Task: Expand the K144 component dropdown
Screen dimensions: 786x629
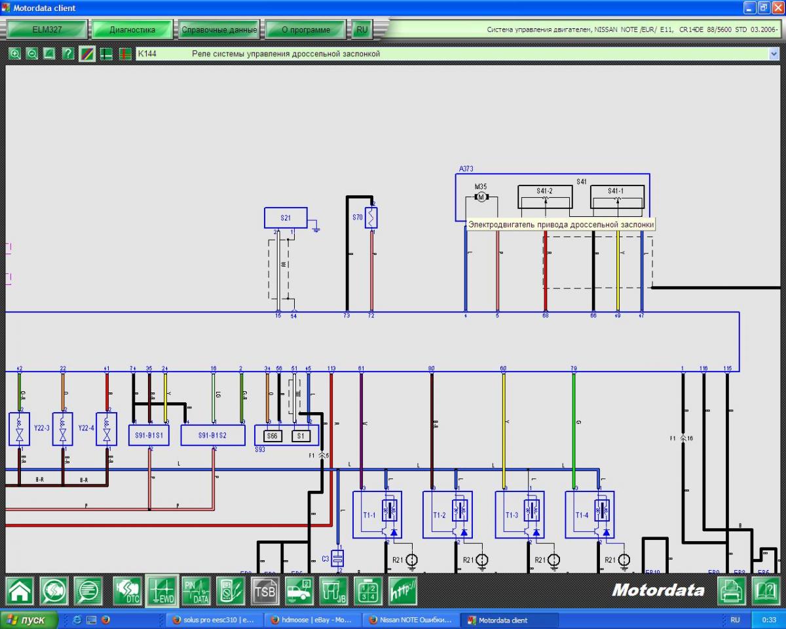Action: click(775, 54)
